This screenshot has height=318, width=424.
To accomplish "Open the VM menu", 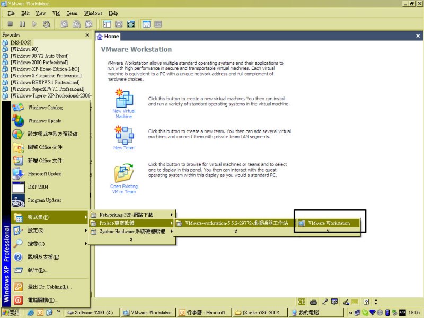I will (x=56, y=13).
